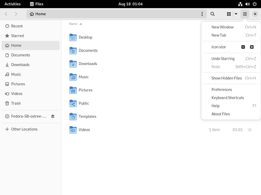Open Music in the sidebar
The image size is (261, 195).
click(31, 74)
